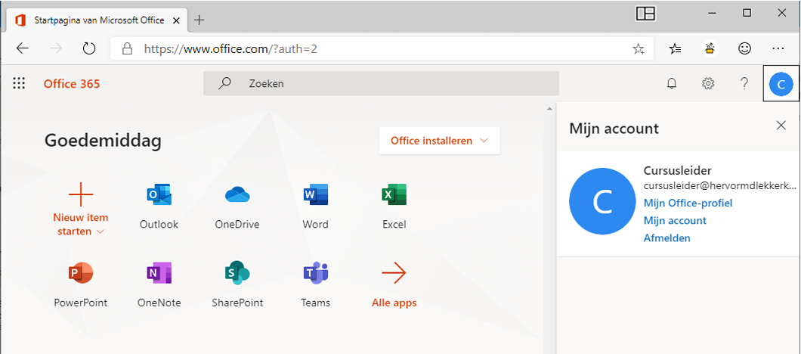Open Mijn Office-profiel link
The image size is (801, 354).
pos(688,203)
